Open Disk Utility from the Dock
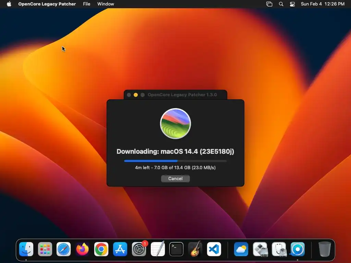 click(x=279, y=249)
